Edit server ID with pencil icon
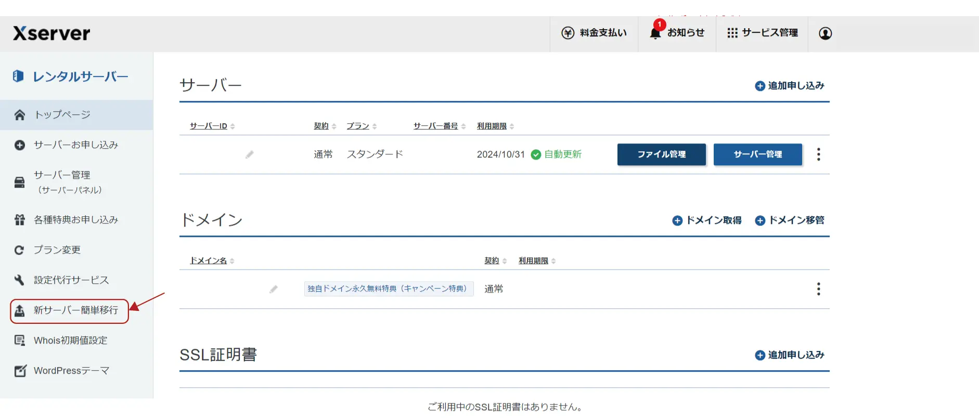Image resolution: width=979 pixels, height=419 pixels. coord(250,154)
